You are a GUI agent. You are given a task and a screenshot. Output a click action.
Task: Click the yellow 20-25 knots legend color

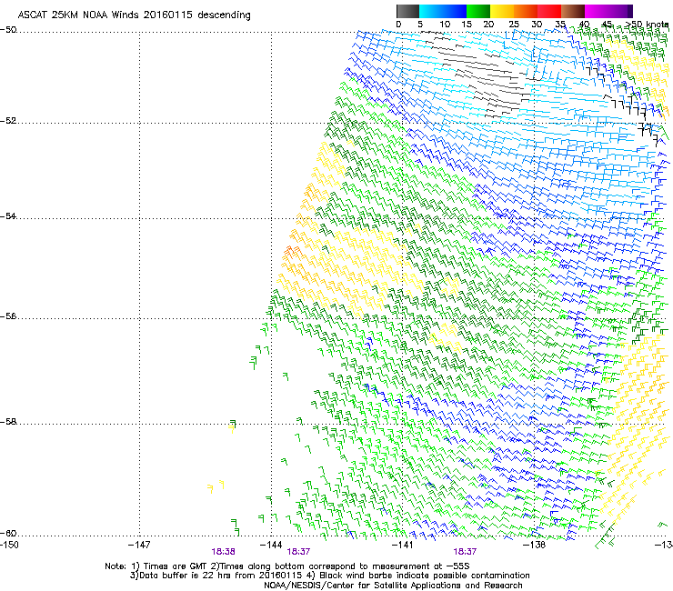[502, 11]
